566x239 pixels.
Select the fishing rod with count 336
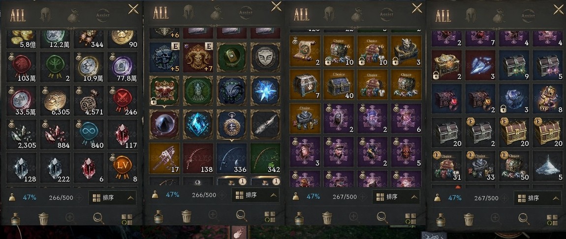click(232, 158)
